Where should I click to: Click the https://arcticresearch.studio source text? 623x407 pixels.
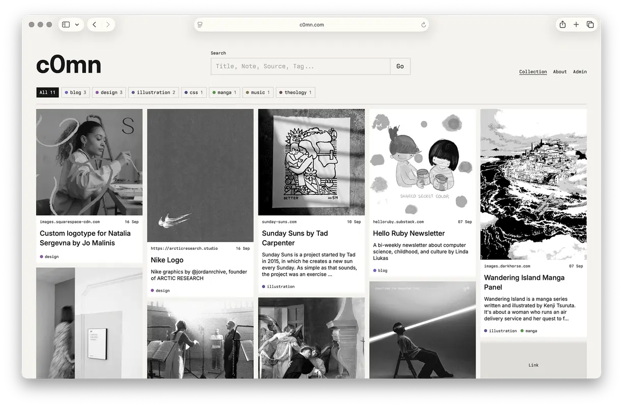(184, 248)
